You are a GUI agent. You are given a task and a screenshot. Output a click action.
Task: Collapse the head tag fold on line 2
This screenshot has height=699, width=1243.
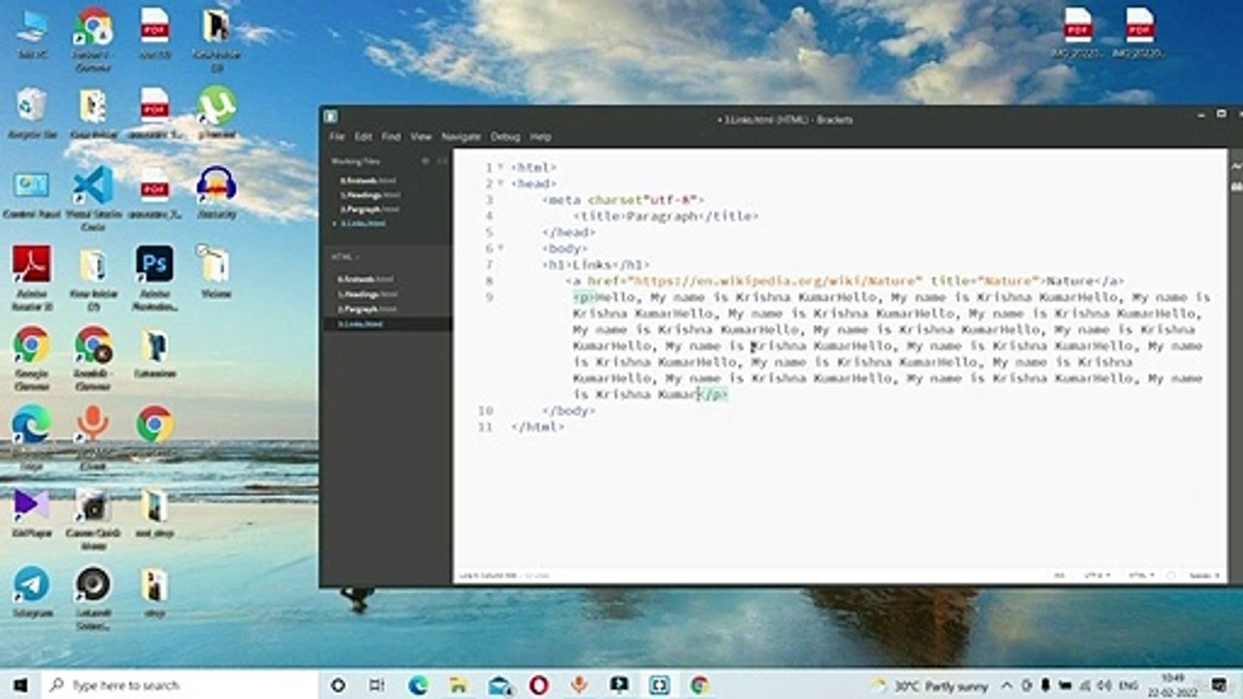point(500,183)
